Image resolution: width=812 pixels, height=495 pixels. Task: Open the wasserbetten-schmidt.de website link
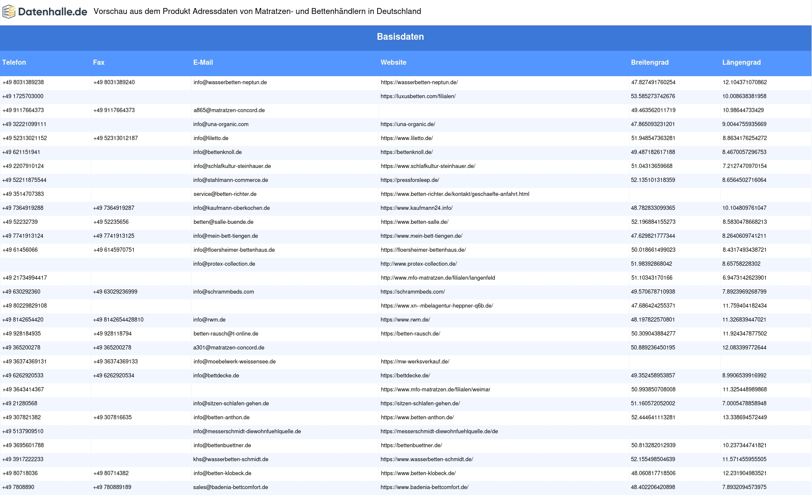tap(427, 459)
